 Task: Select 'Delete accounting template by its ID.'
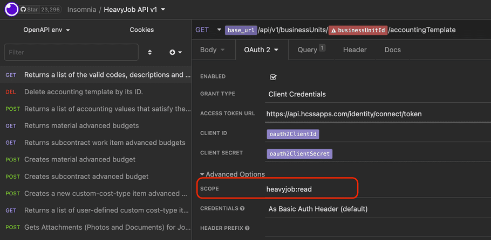pyautogui.click(x=96, y=92)
